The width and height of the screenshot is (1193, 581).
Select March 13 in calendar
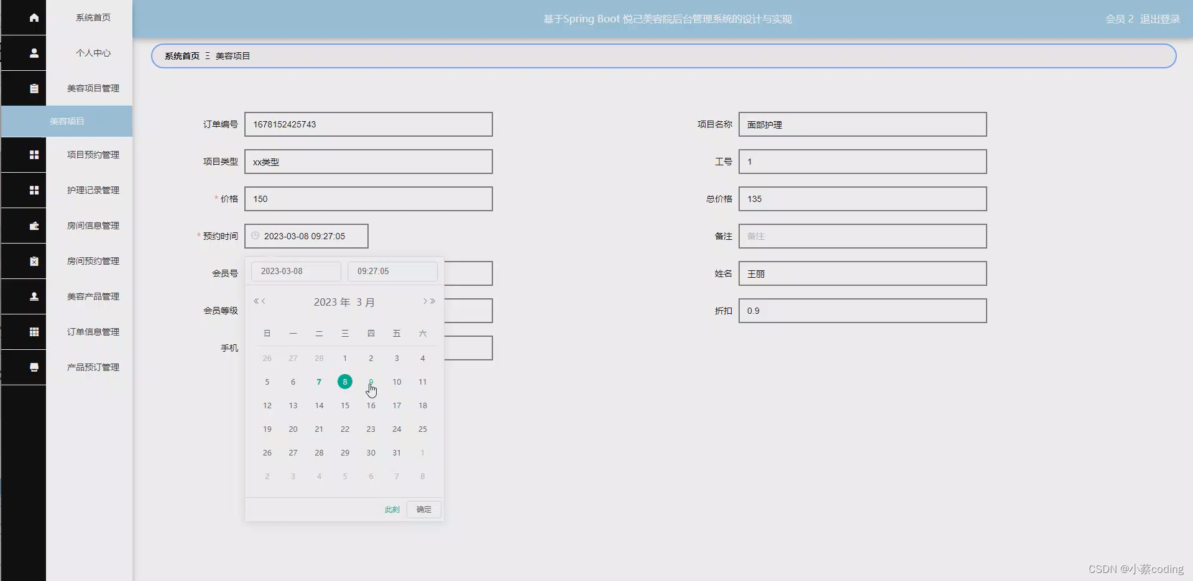click(x=293, y=405)
